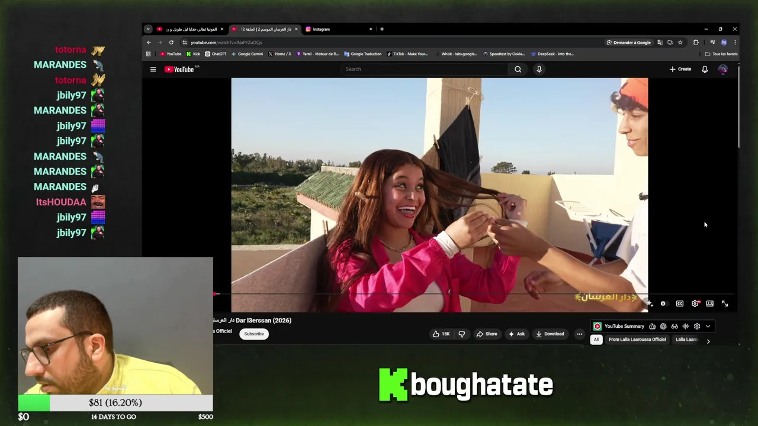758x426 pixels.
Task: Click the Download button
Action: [x=550, y=334]
